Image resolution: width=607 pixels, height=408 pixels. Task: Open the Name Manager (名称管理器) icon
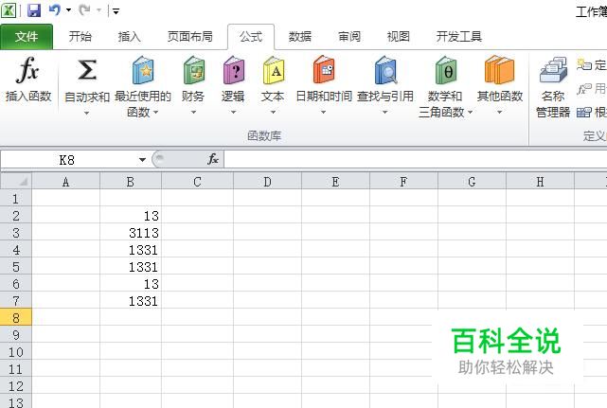(x=553, y=70)
